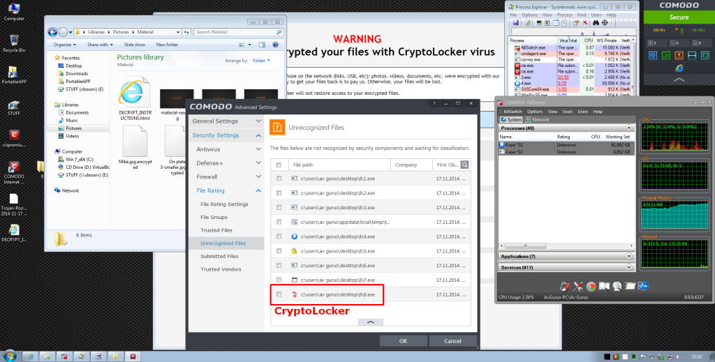
Task: Click KillSwitch bottom first red-circle icon
Action: coord(564,287)
